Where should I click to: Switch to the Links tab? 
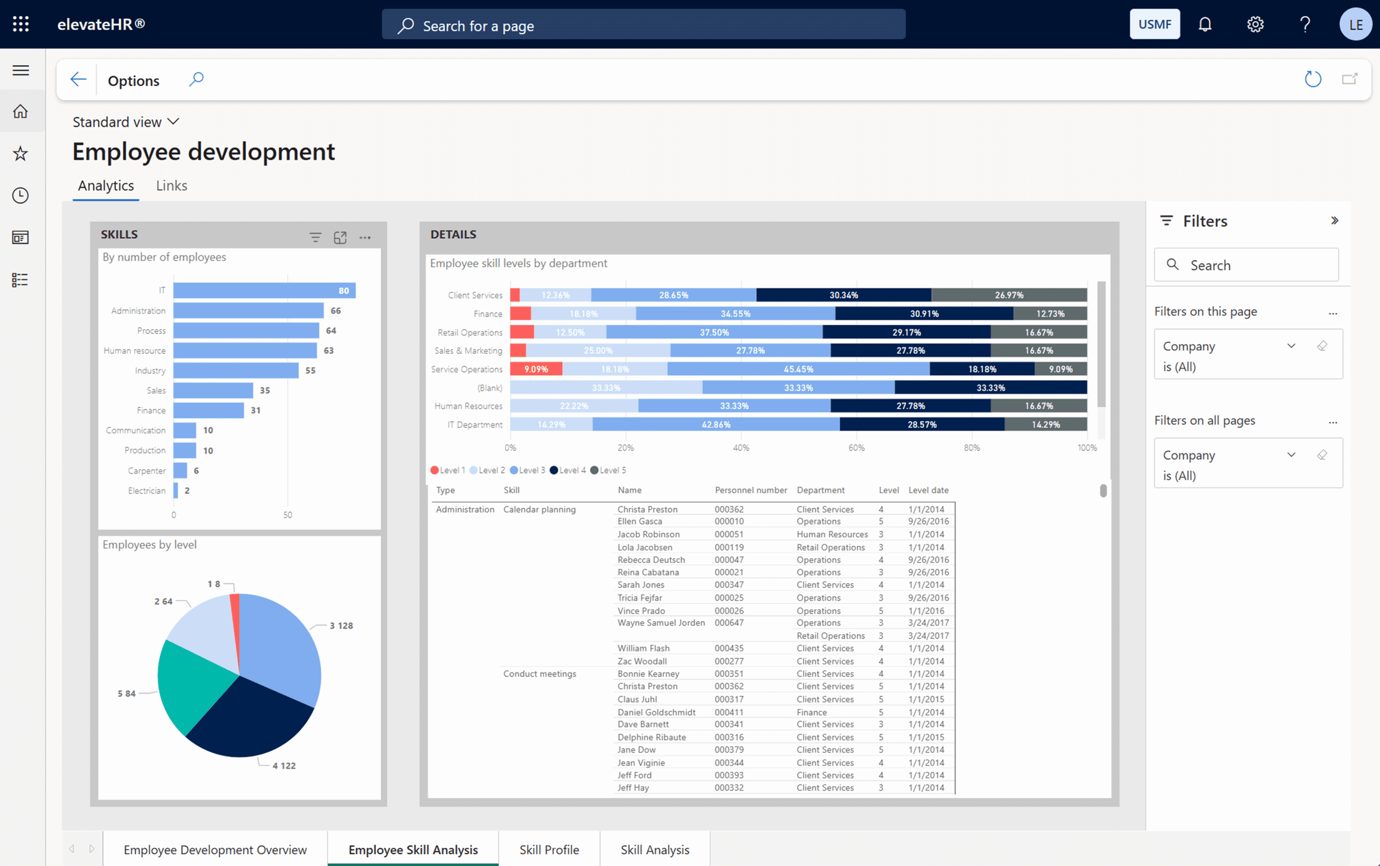pyautogui.click(x=171, y=185)
